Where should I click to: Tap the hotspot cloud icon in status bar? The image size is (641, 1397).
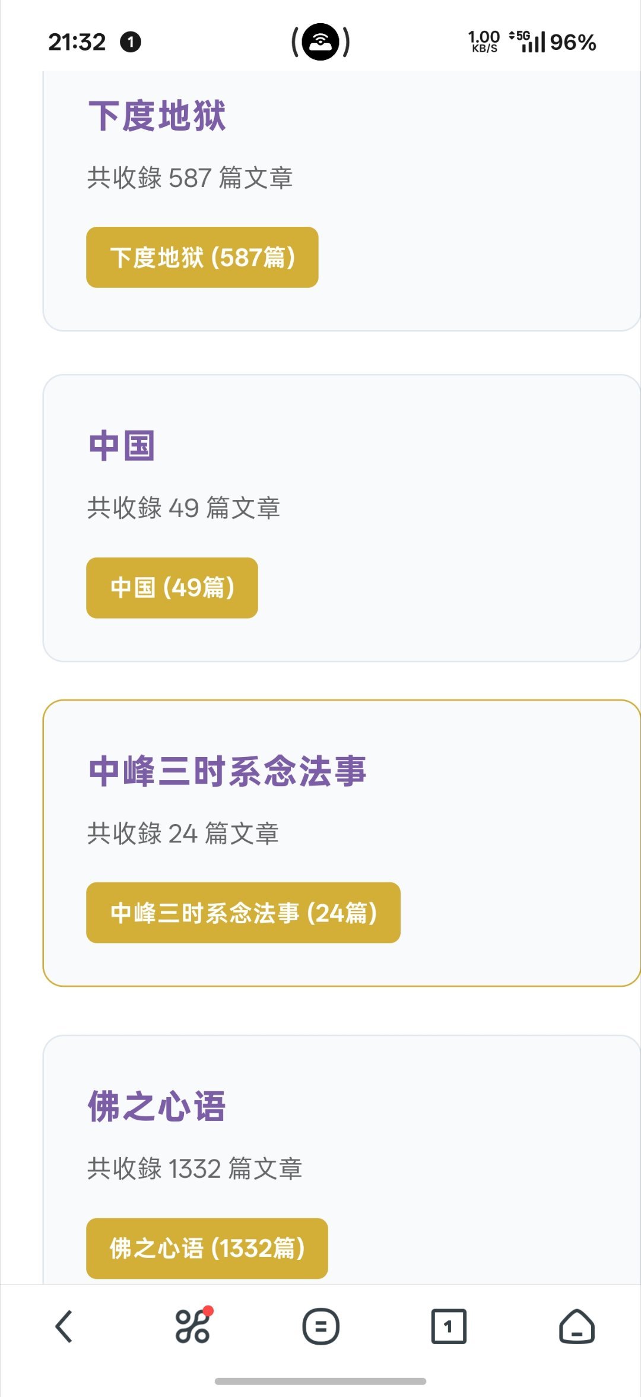(x=320, y=42)
